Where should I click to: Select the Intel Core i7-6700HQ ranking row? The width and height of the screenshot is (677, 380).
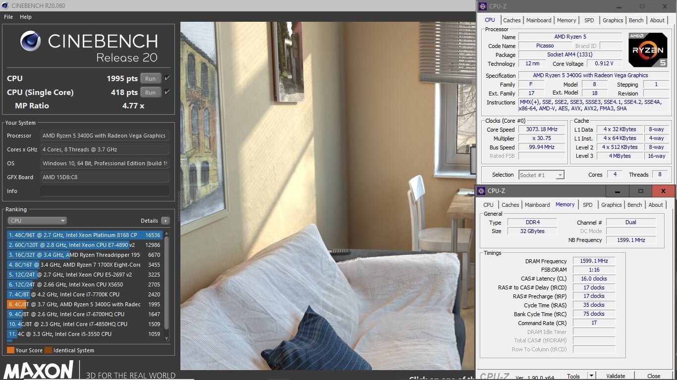pyautogui.click(x=85, y=314)
